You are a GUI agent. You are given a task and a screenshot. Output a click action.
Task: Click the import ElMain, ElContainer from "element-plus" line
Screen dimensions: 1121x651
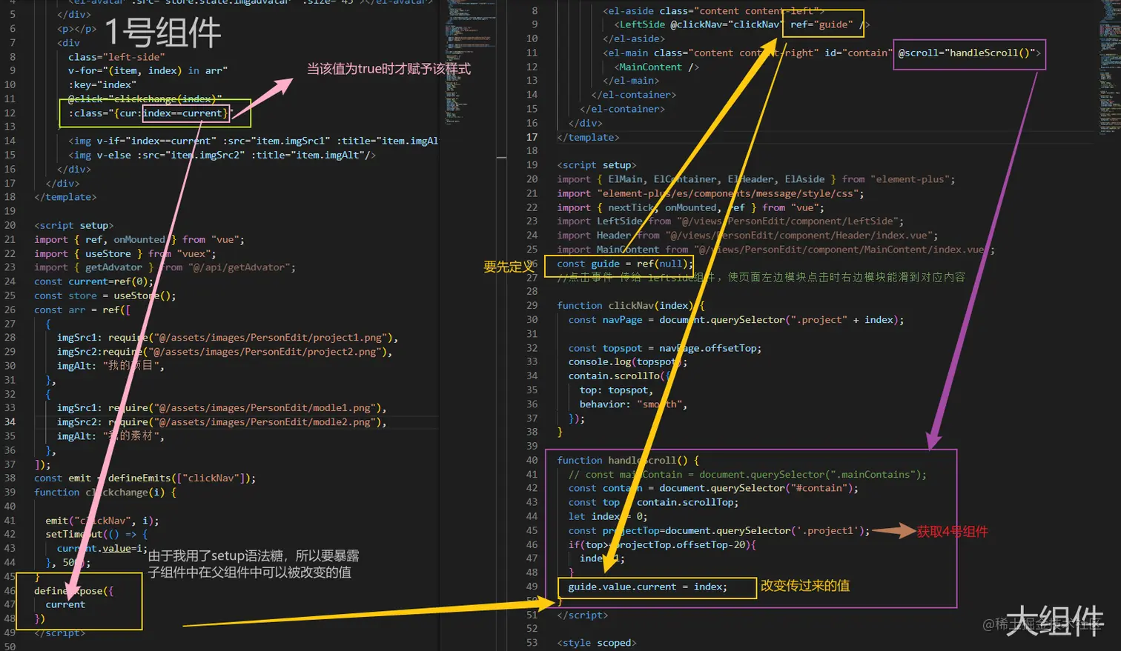756,179
